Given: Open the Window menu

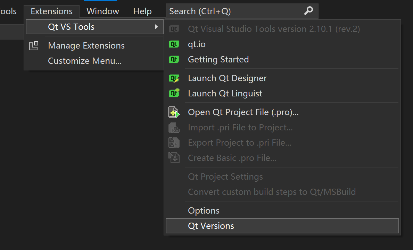Looking at the screenshot, I should point(102,11).
